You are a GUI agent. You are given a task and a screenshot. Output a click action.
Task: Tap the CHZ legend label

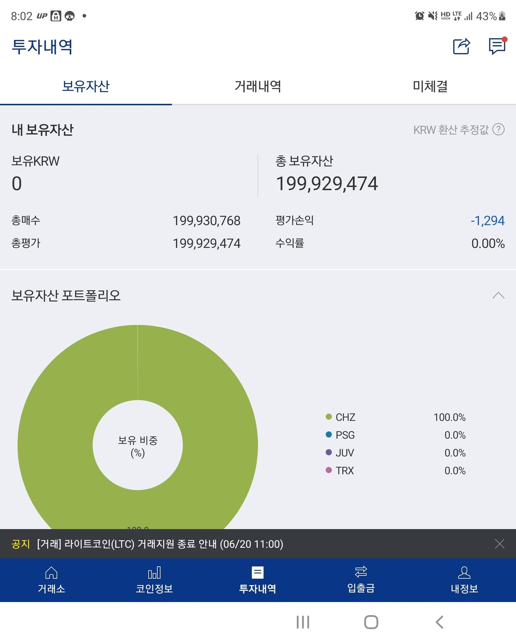click(345, 417)
